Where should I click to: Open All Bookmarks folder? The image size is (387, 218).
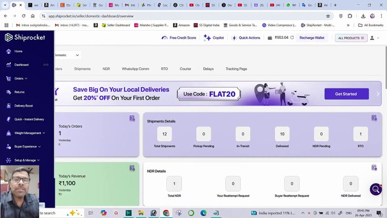coord(371,25)
